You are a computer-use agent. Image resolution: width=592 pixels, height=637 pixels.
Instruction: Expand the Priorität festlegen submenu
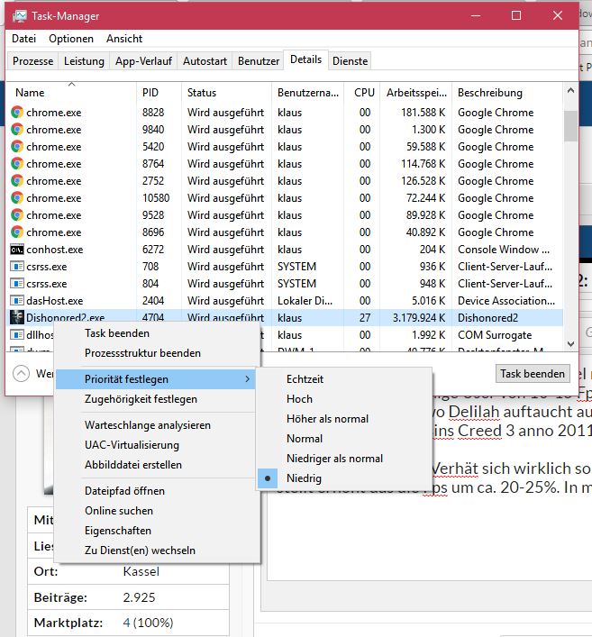(x=156, y=379)
